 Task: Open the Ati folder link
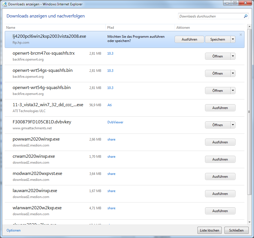pyautogui.click(x=109, y=105)
